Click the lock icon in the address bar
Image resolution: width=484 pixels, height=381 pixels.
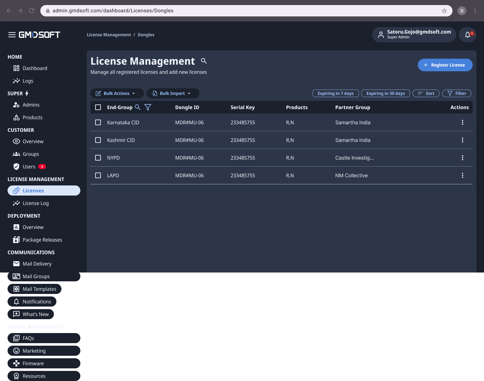click(48, 11)
